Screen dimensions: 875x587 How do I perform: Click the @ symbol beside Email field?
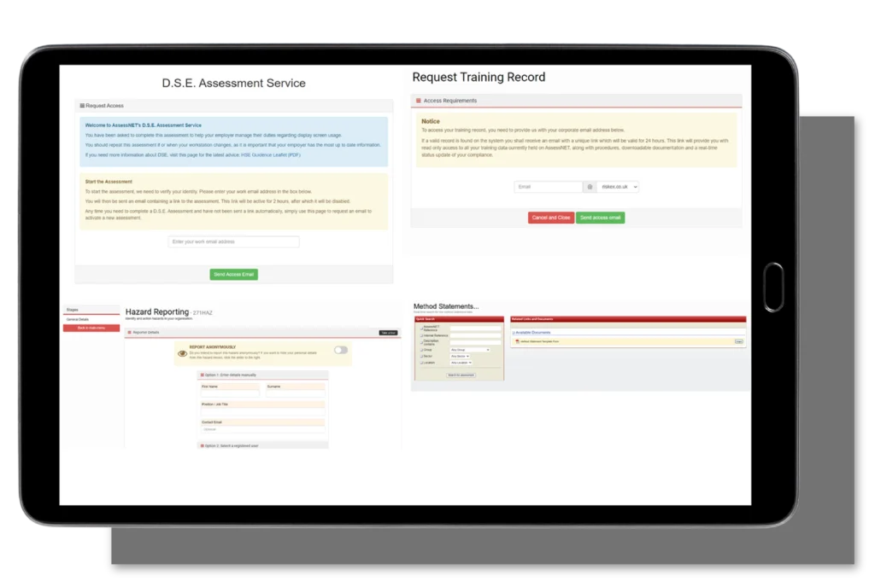590,186
